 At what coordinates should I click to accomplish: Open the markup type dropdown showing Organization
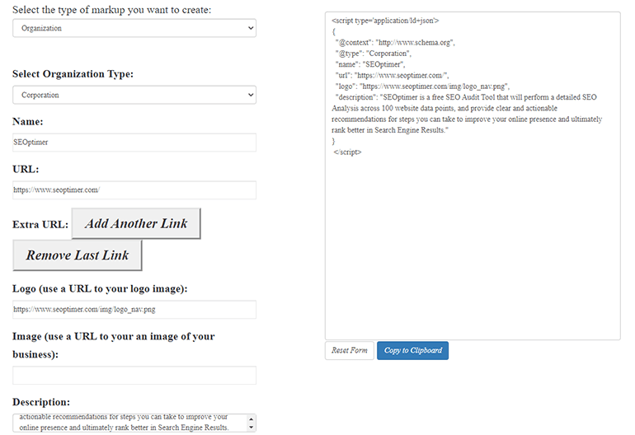(x=134, y=28)
